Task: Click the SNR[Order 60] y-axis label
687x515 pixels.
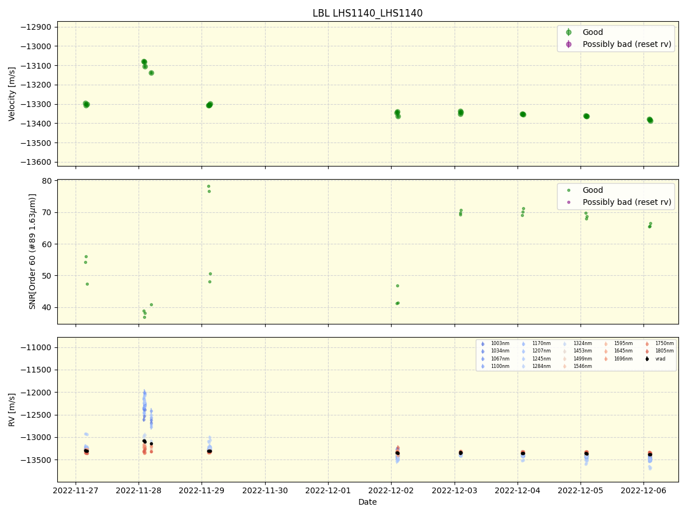Action: (33, 252)
